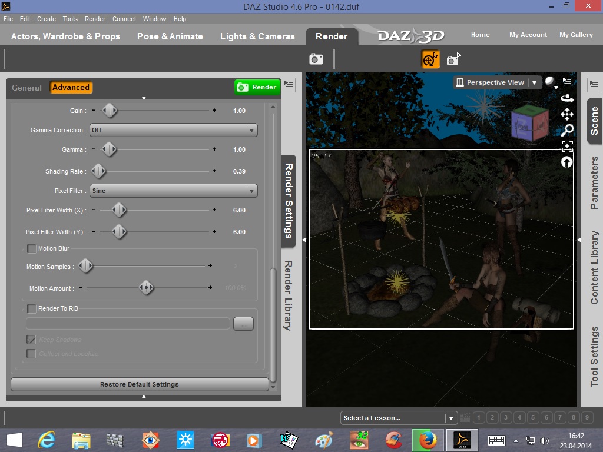Collapse left pane using the side arrow
Image resolution: width=603 pixels, height=452 pixels.
click(304, 240)
